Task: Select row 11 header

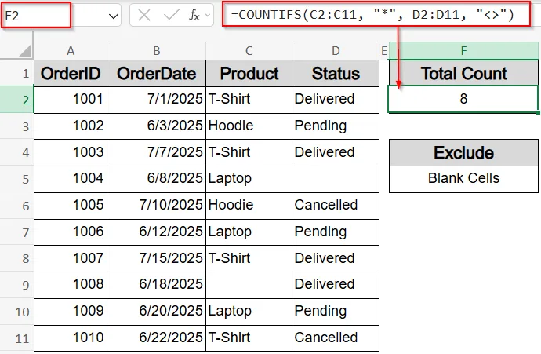Action: 17,338
